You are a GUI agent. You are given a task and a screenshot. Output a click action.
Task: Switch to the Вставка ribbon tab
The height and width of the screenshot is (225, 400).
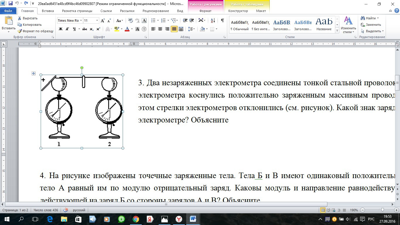(48, 11)
